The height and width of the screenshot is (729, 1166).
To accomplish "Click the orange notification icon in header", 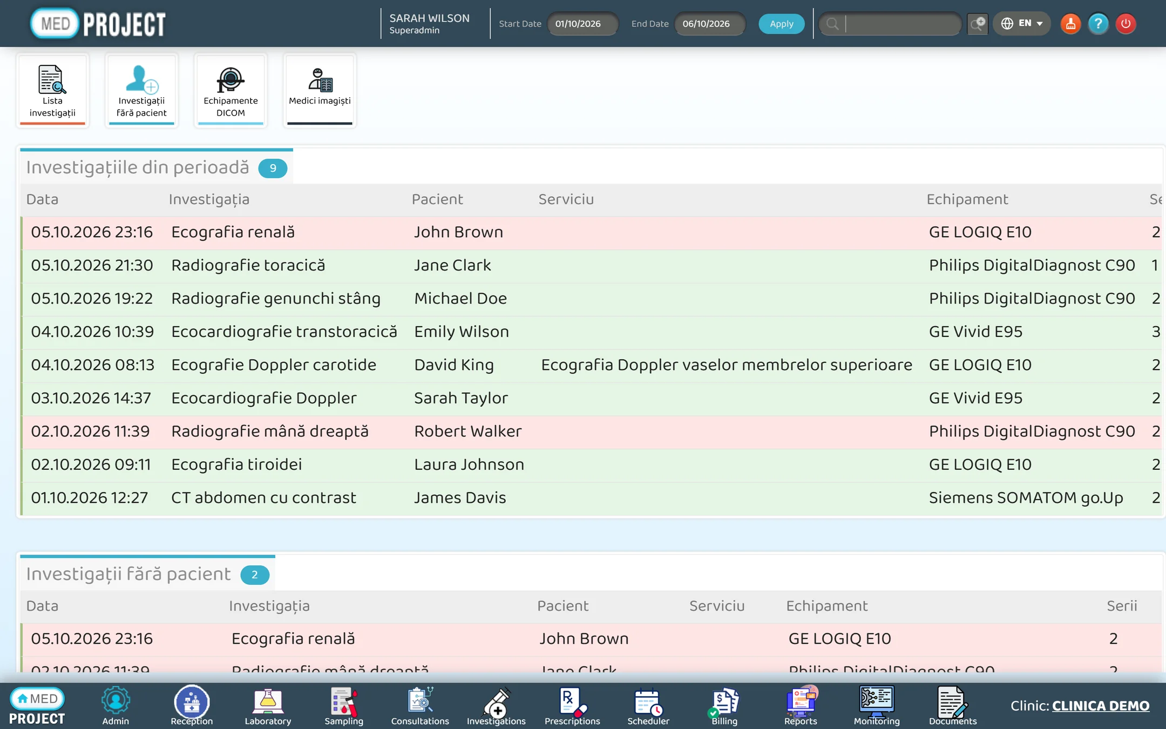I will [x=1070, y=24].
